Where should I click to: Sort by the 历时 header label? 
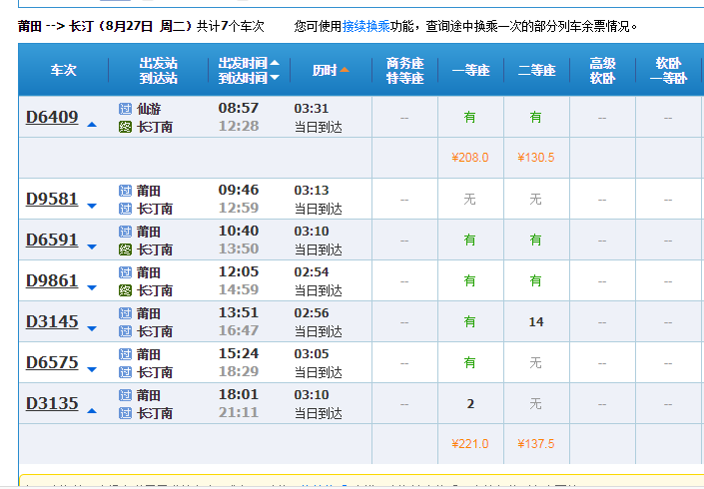325,70
